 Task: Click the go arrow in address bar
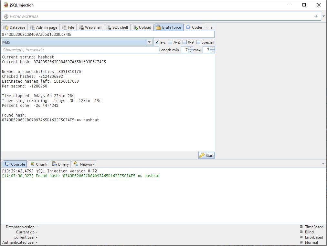pyautogui.click(x=316, y=16)
